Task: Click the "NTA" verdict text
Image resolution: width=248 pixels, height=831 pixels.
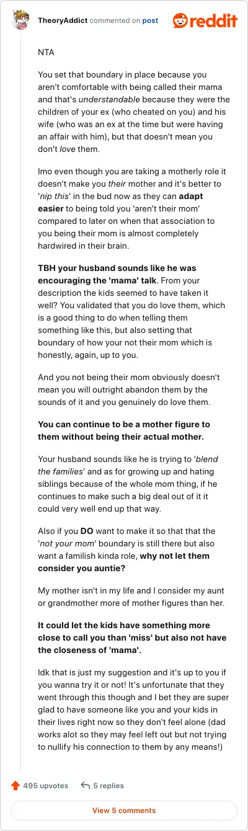Action: point(46,53)
